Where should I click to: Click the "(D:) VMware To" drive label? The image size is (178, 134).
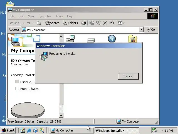[23, 61]
